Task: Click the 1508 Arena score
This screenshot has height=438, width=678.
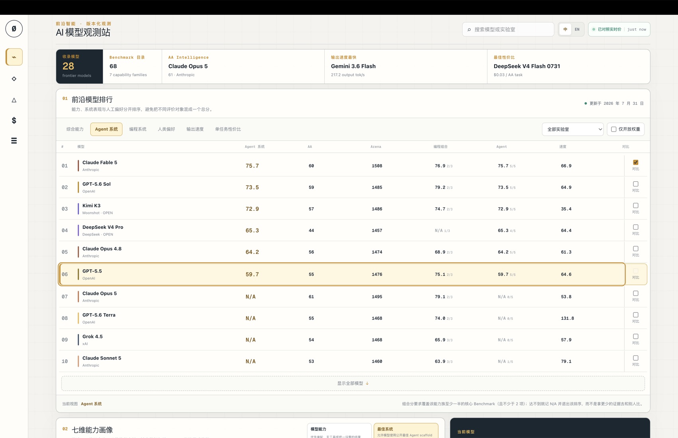Action: coord(377,166)
